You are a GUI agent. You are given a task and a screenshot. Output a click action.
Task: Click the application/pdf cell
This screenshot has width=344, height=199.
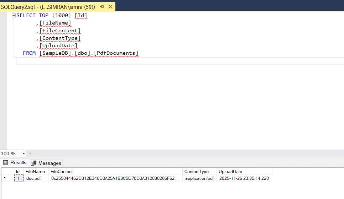click(x=199, y=178)
